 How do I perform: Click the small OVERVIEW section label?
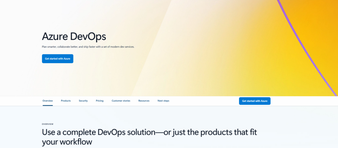coord(48,124)
